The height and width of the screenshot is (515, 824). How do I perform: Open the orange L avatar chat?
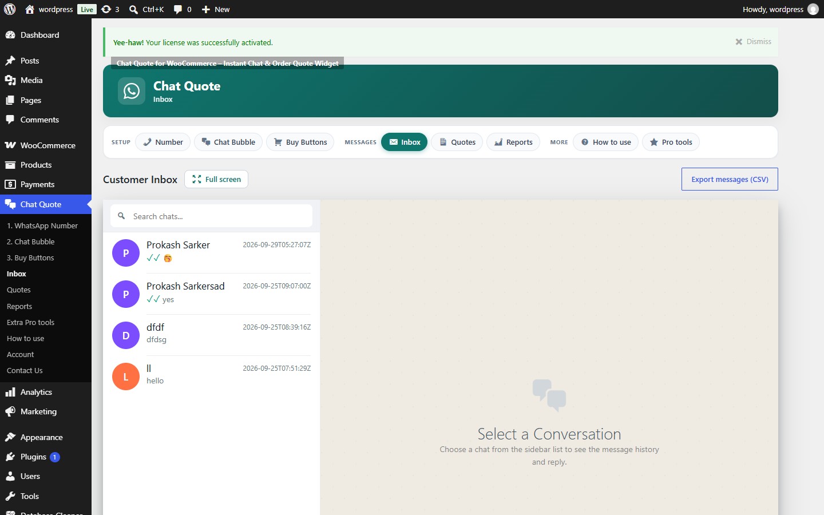pyautogui.click(x=126, y=377)
